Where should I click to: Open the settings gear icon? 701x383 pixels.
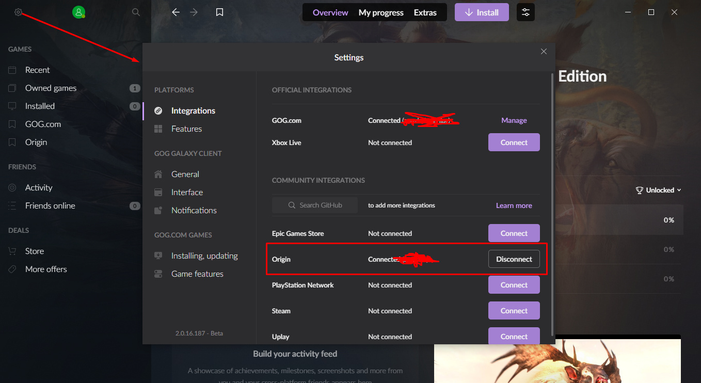click(19, 12)
